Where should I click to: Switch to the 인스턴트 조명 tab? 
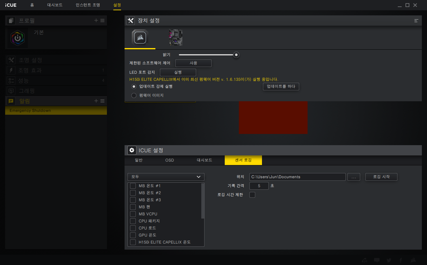click(88, 5)
